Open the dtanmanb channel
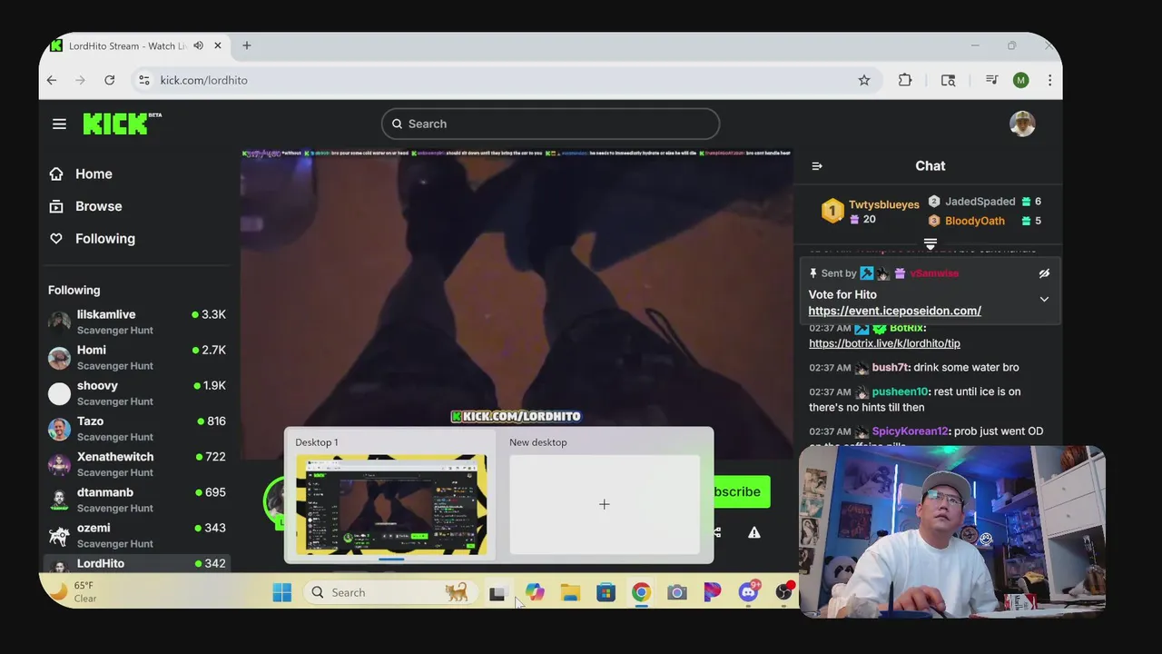The height and width of the screenshot is (654, 1162). point(137,500)
